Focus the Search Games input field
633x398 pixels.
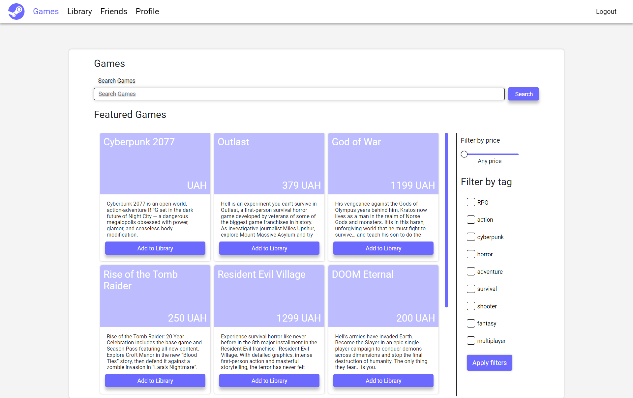[x=299, y=94]
